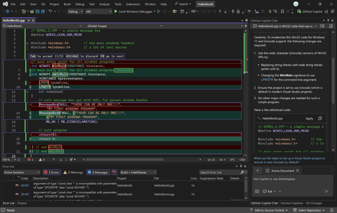The width and height of the screenshot is (337, 213).
Task: Switch to the Solution Explorer tab
Action: click(292, 203)
